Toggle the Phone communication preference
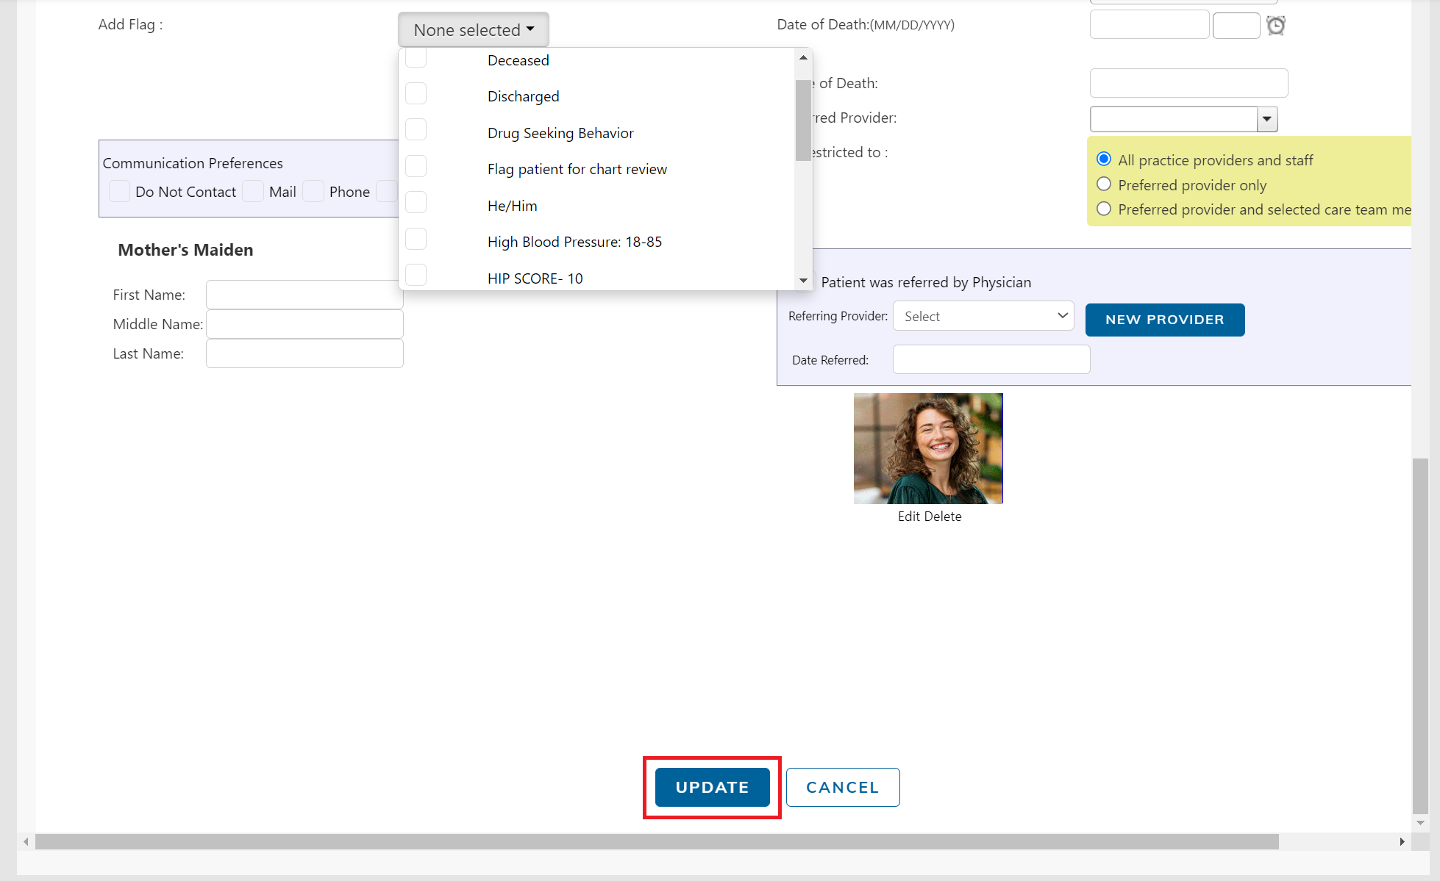Screen dimensions: 1440x881 tap(313, 191)
